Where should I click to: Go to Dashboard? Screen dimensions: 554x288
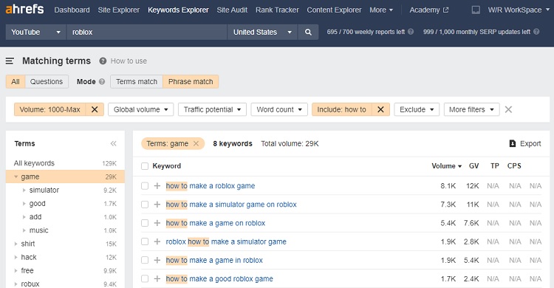(72, 10)
